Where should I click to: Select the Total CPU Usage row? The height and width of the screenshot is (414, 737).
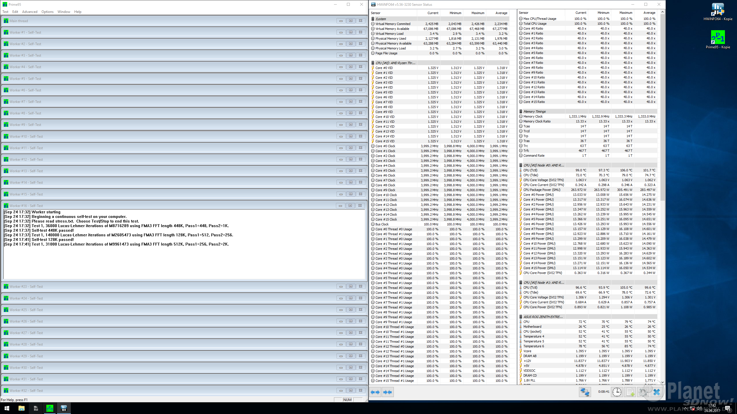tap(588, 24)
